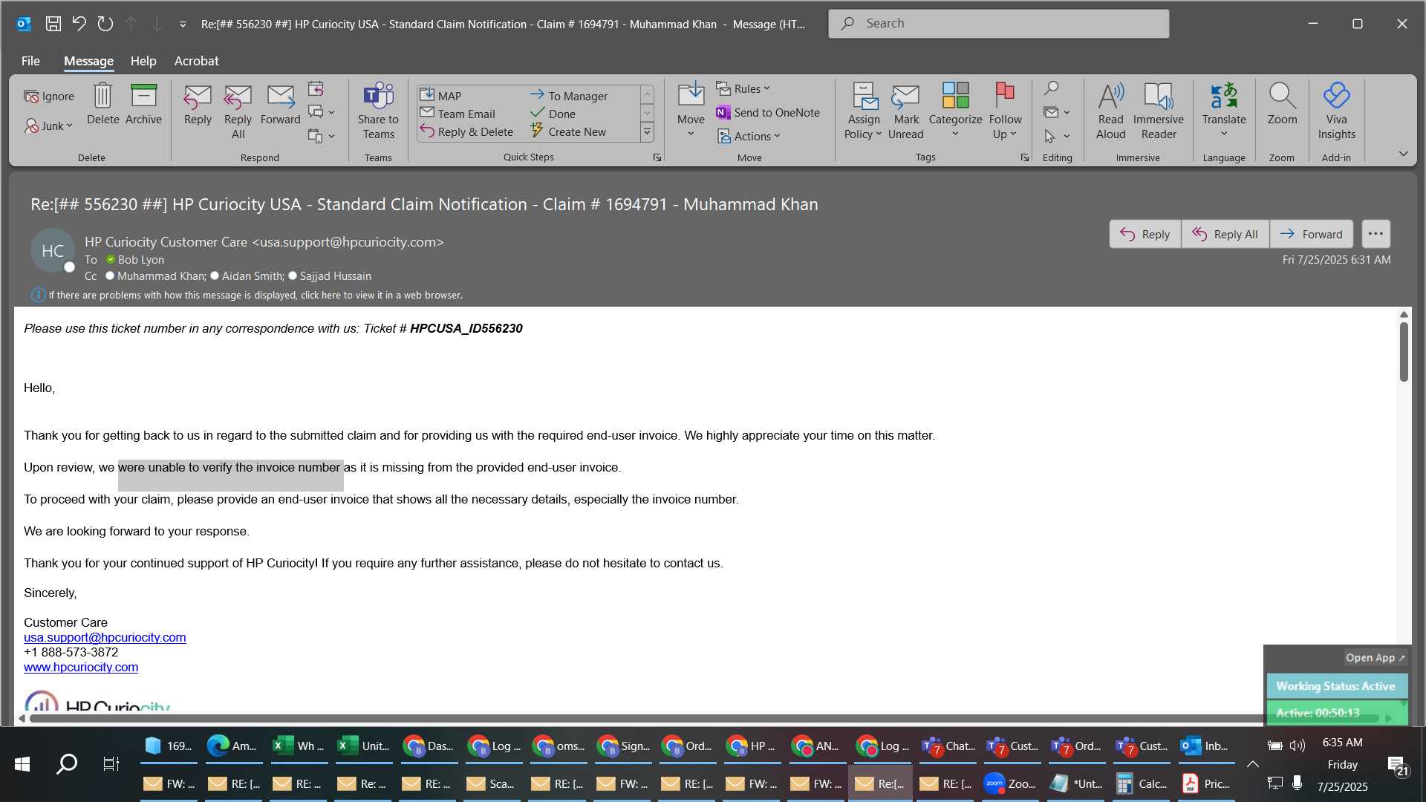The height and width of the screenshot is (802, 1426).
Task: Open Viva Insights add-in
Action: click(1336, 111)
